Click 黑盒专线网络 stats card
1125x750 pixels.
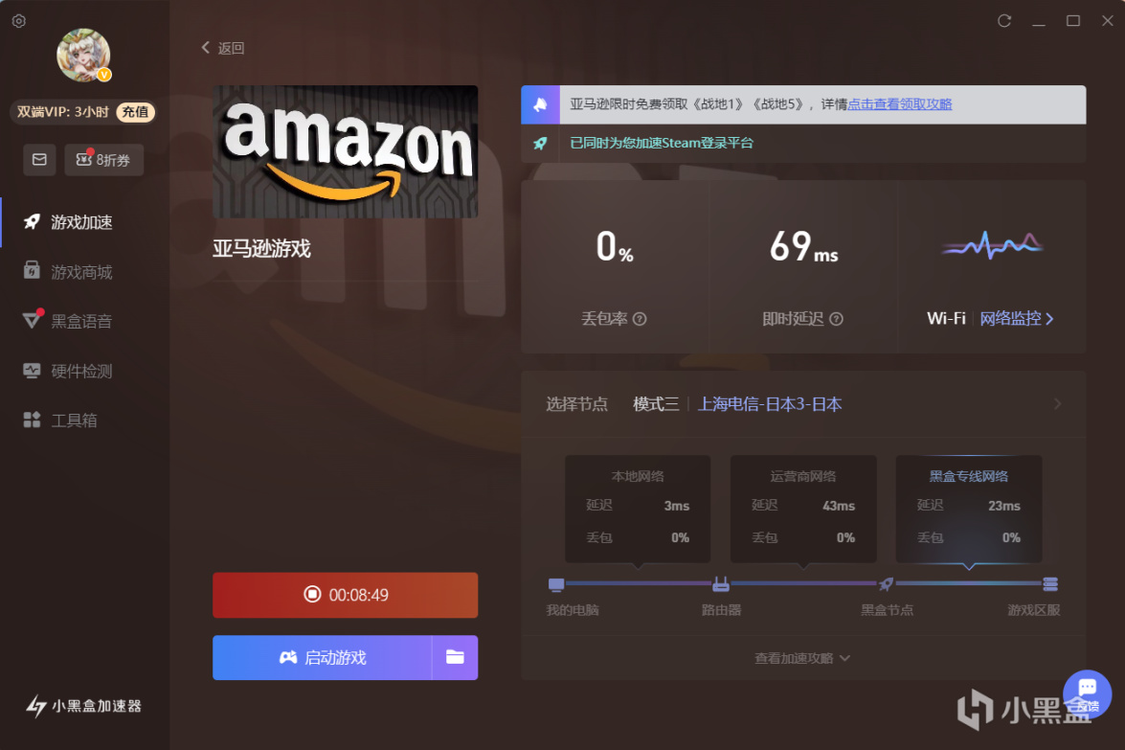969,508
